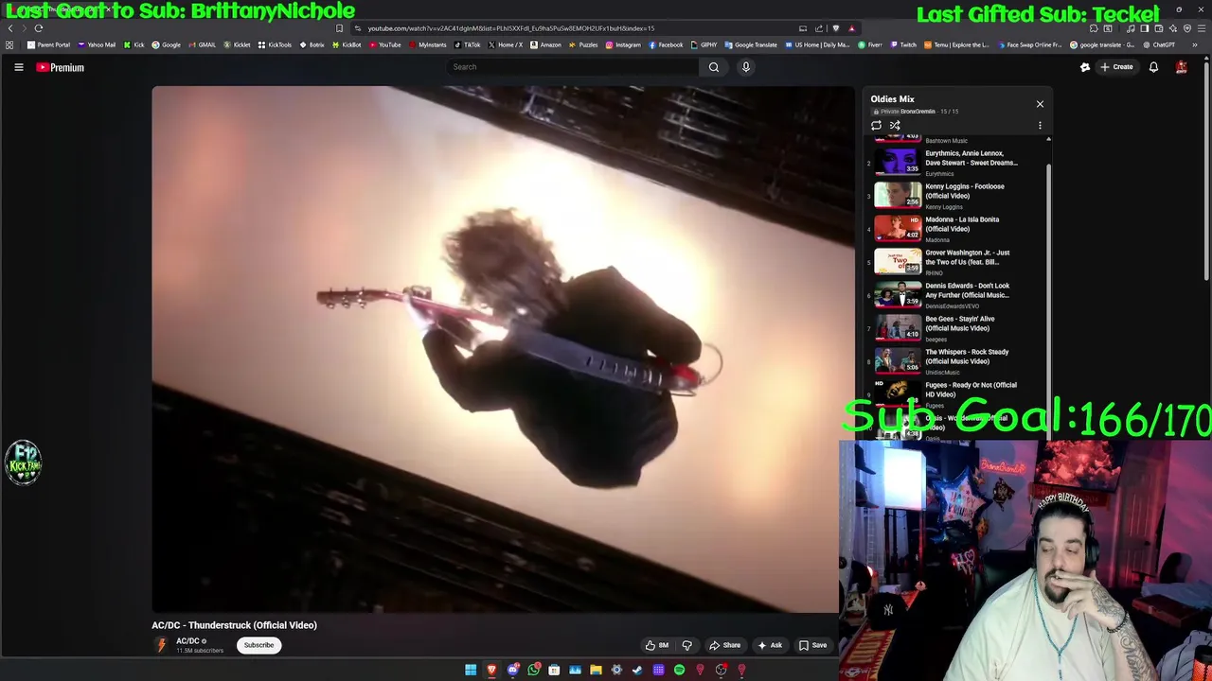The height and width of the screenshot is (681, 1212).
Task: Click the Ask button
Action: [x=770, y=645]
